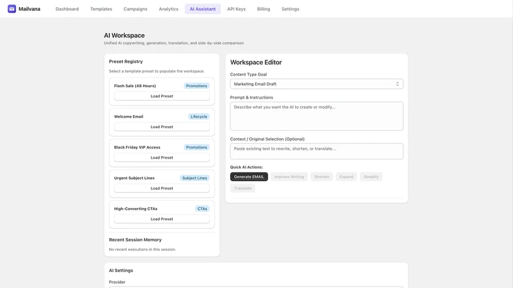
Task: Click the High-Converting CTAs title
Action: [136, 209]
